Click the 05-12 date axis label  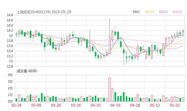click(155, 105)
